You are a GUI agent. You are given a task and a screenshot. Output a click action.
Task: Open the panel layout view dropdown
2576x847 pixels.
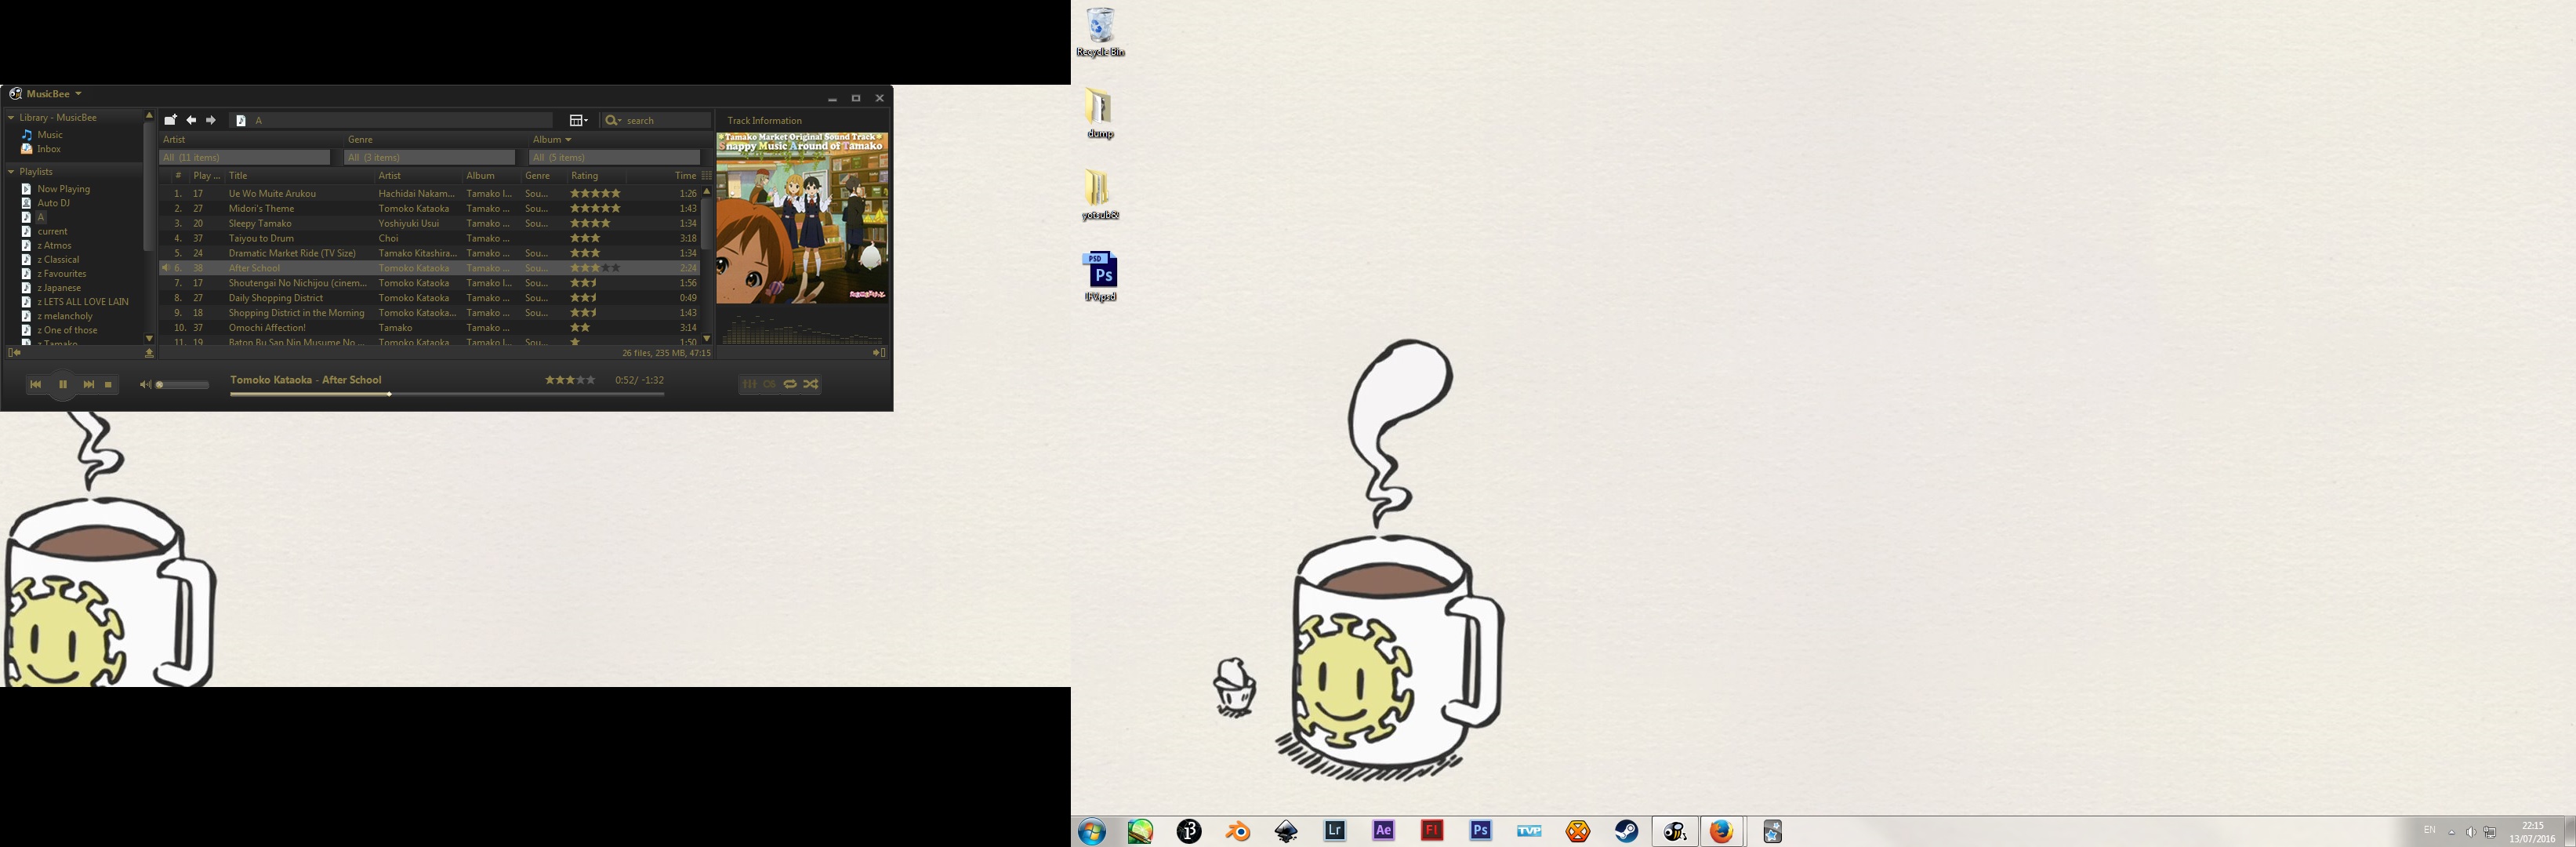coord(578,120)
